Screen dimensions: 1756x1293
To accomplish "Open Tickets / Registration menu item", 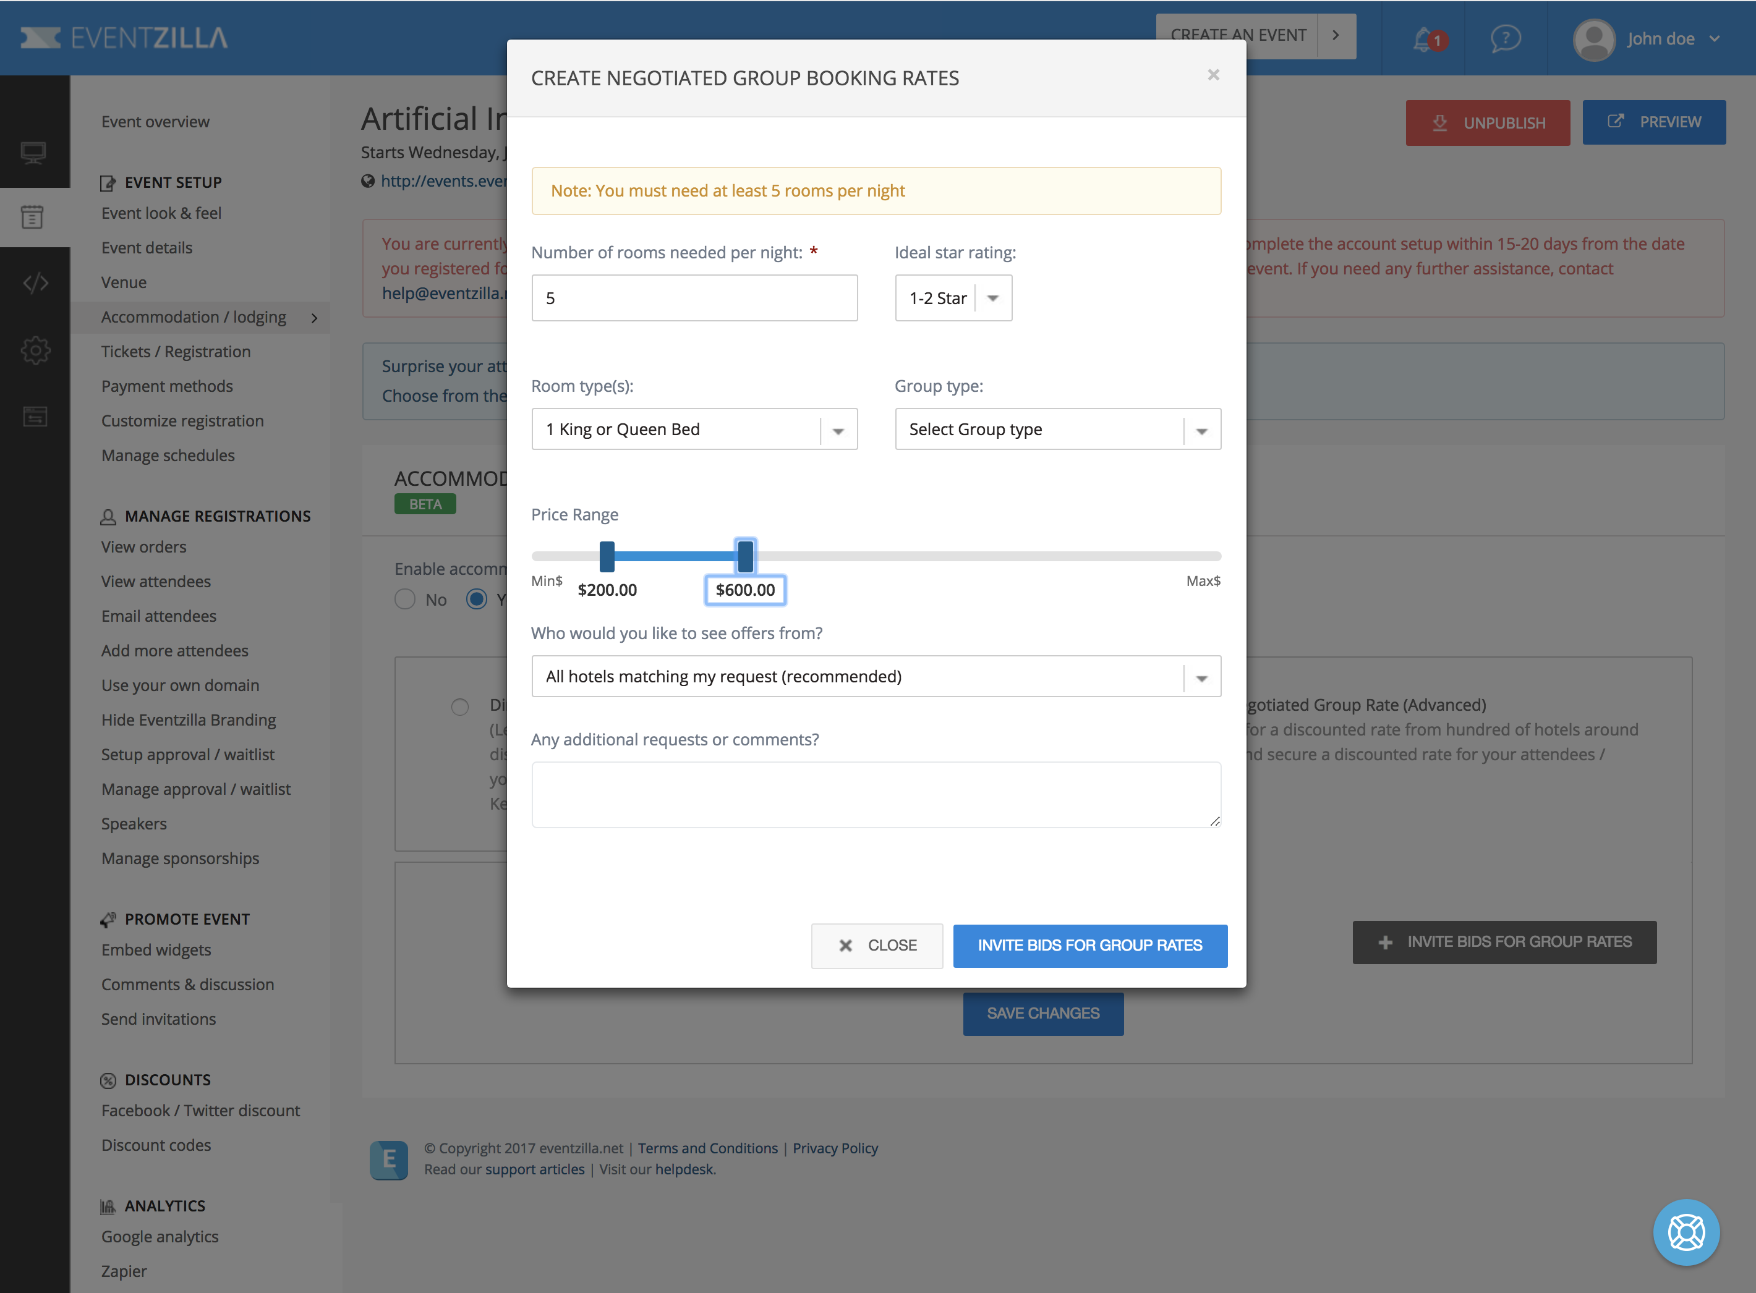I will [x=176, y=352].
